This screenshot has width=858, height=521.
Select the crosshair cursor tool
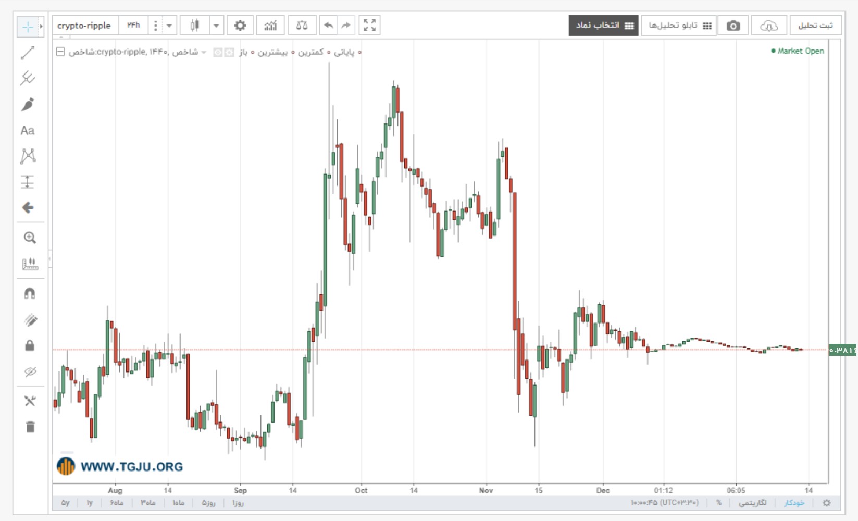click(28, 26)
